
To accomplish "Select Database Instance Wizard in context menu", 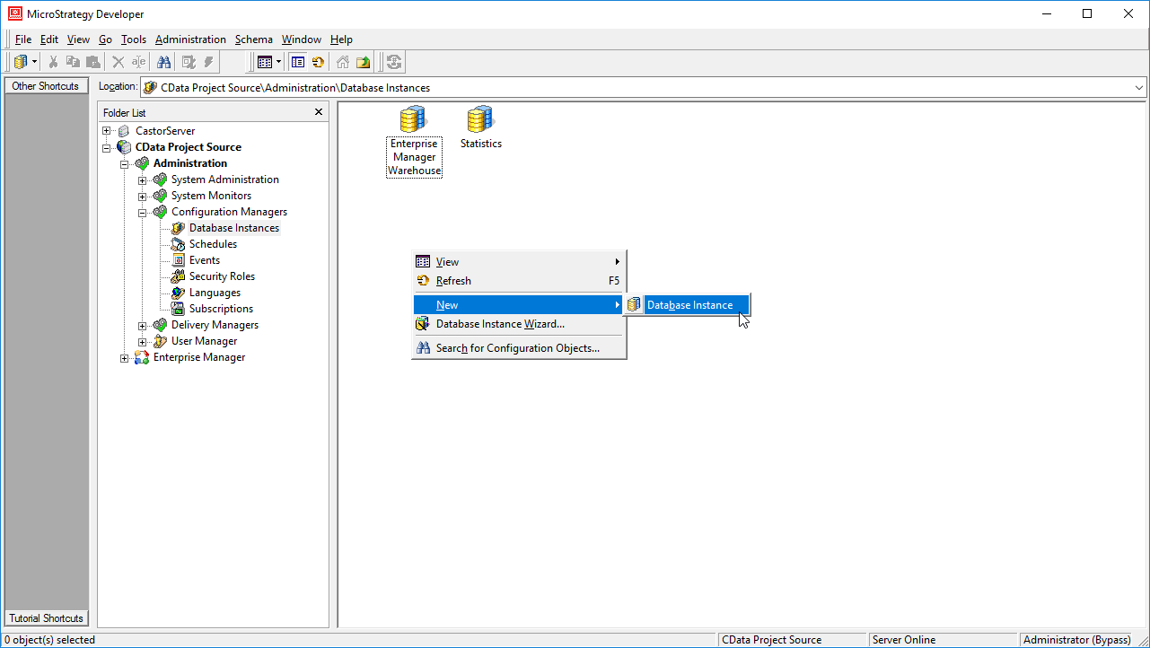I will pos(499,324).
